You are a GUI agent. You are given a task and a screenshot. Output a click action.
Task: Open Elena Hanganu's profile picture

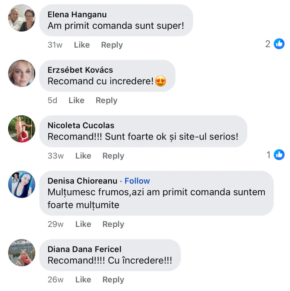22,18
